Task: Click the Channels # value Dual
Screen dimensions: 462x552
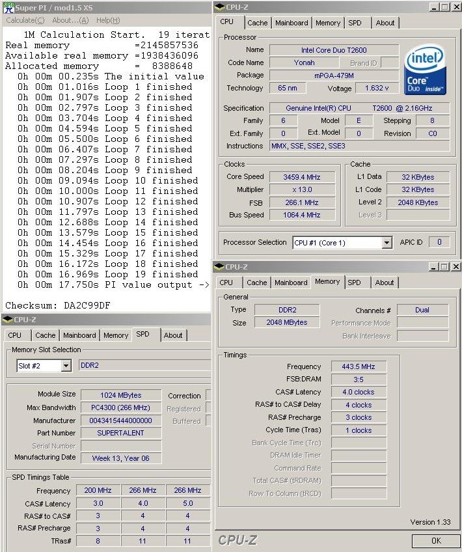Action: tap(422, 310)
